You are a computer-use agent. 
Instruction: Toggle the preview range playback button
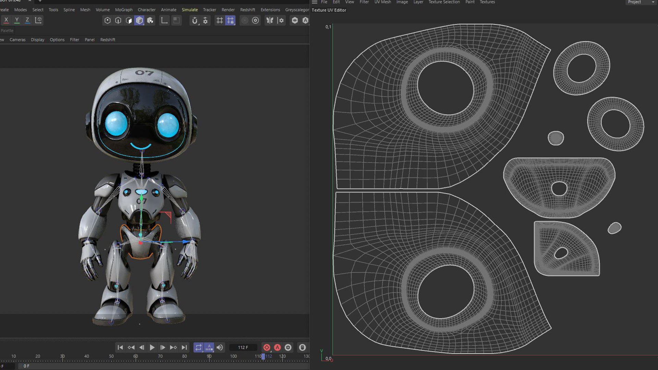point(209,347)
